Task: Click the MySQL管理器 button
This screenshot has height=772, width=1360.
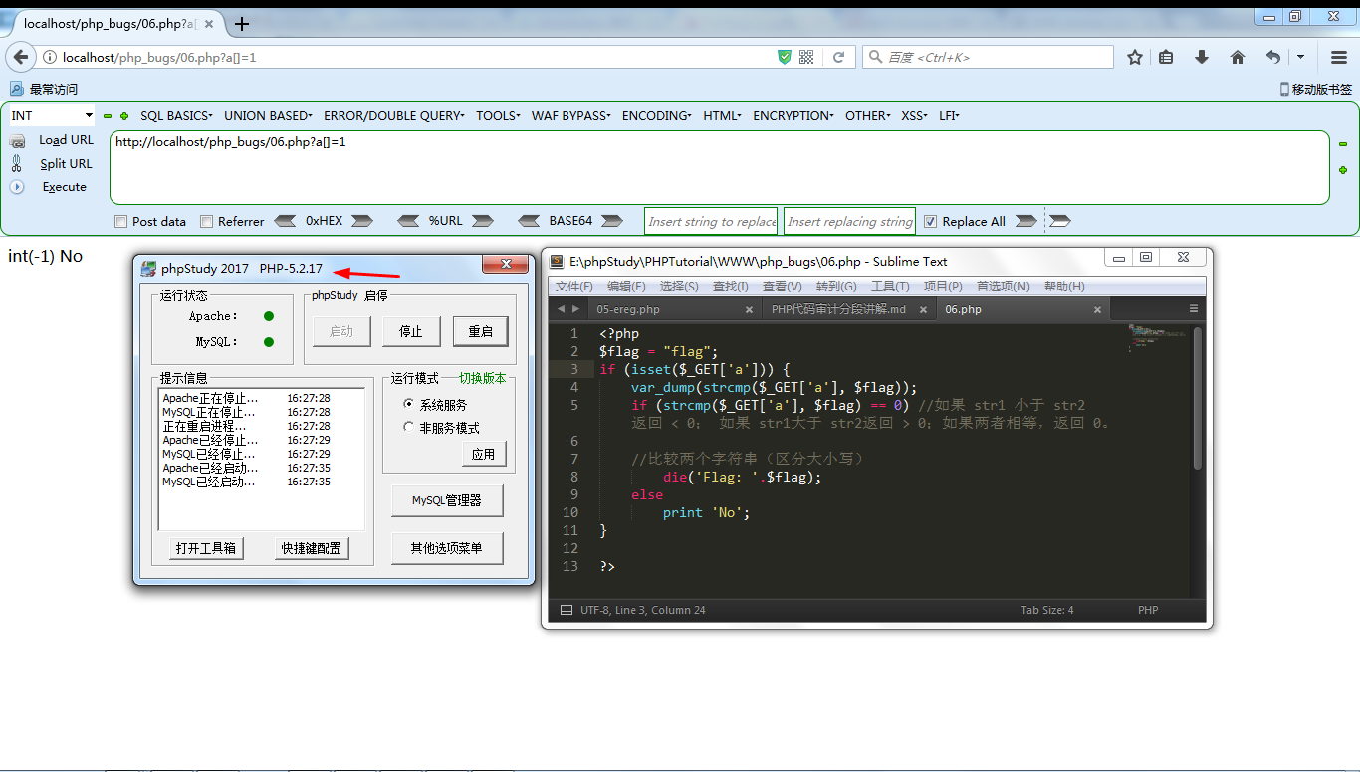Action: tap(447, 500)
